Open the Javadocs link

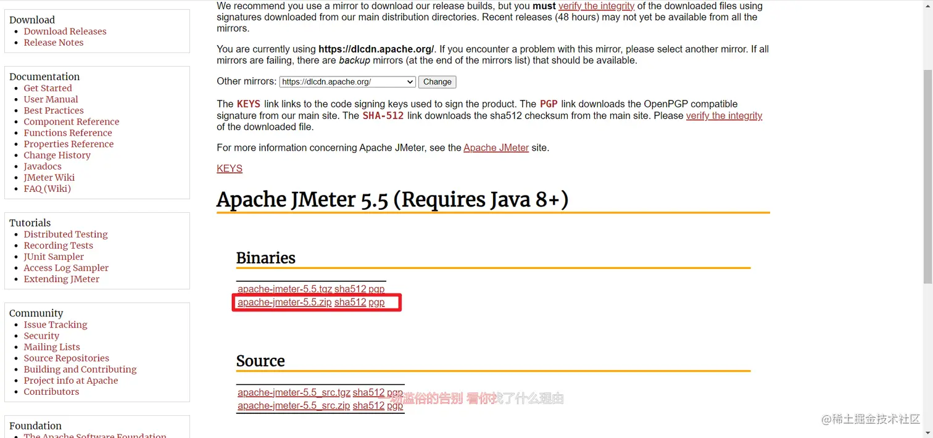[43, 166]
